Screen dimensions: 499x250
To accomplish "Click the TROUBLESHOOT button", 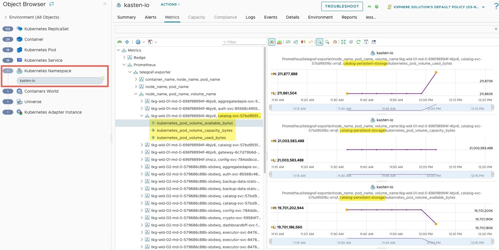I will click(x=342, y=6).
